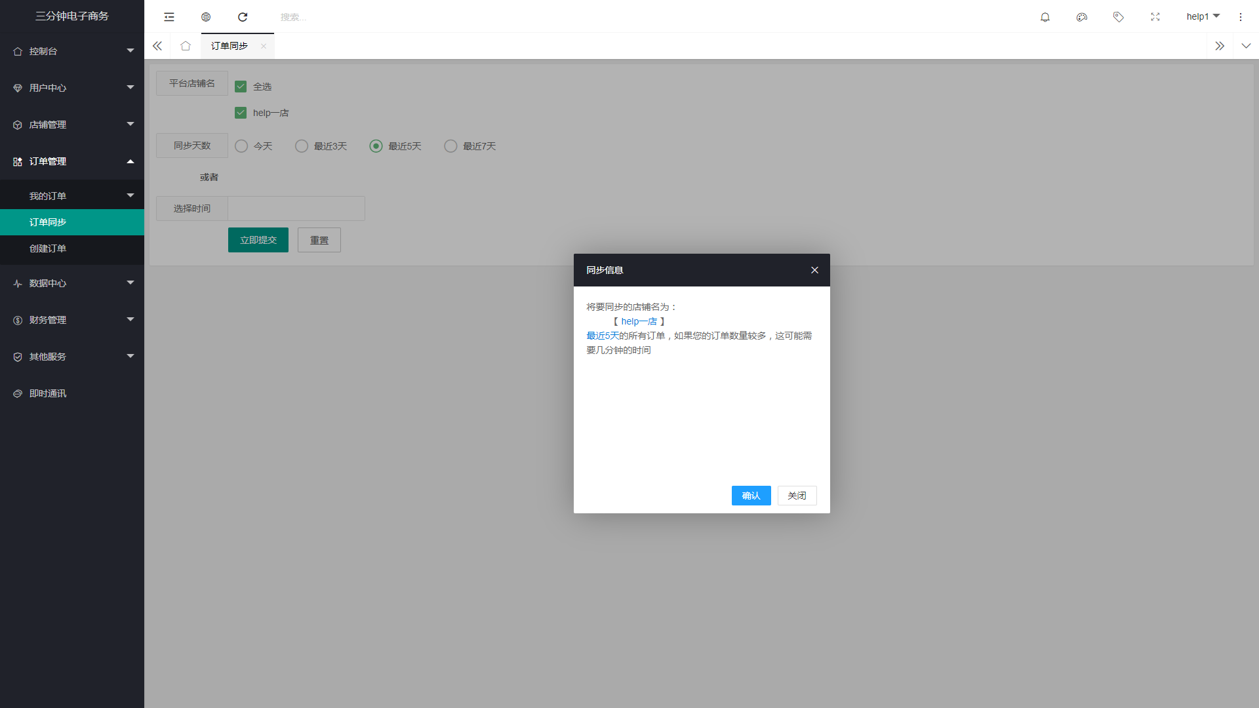Toggle the 全选 checkbox

[241, 87]
